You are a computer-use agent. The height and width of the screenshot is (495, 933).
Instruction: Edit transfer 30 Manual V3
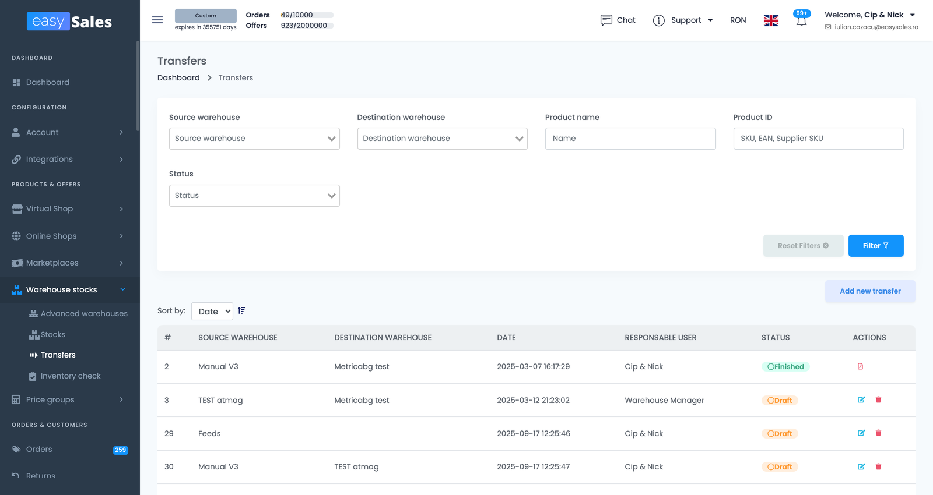pos(861,466)
